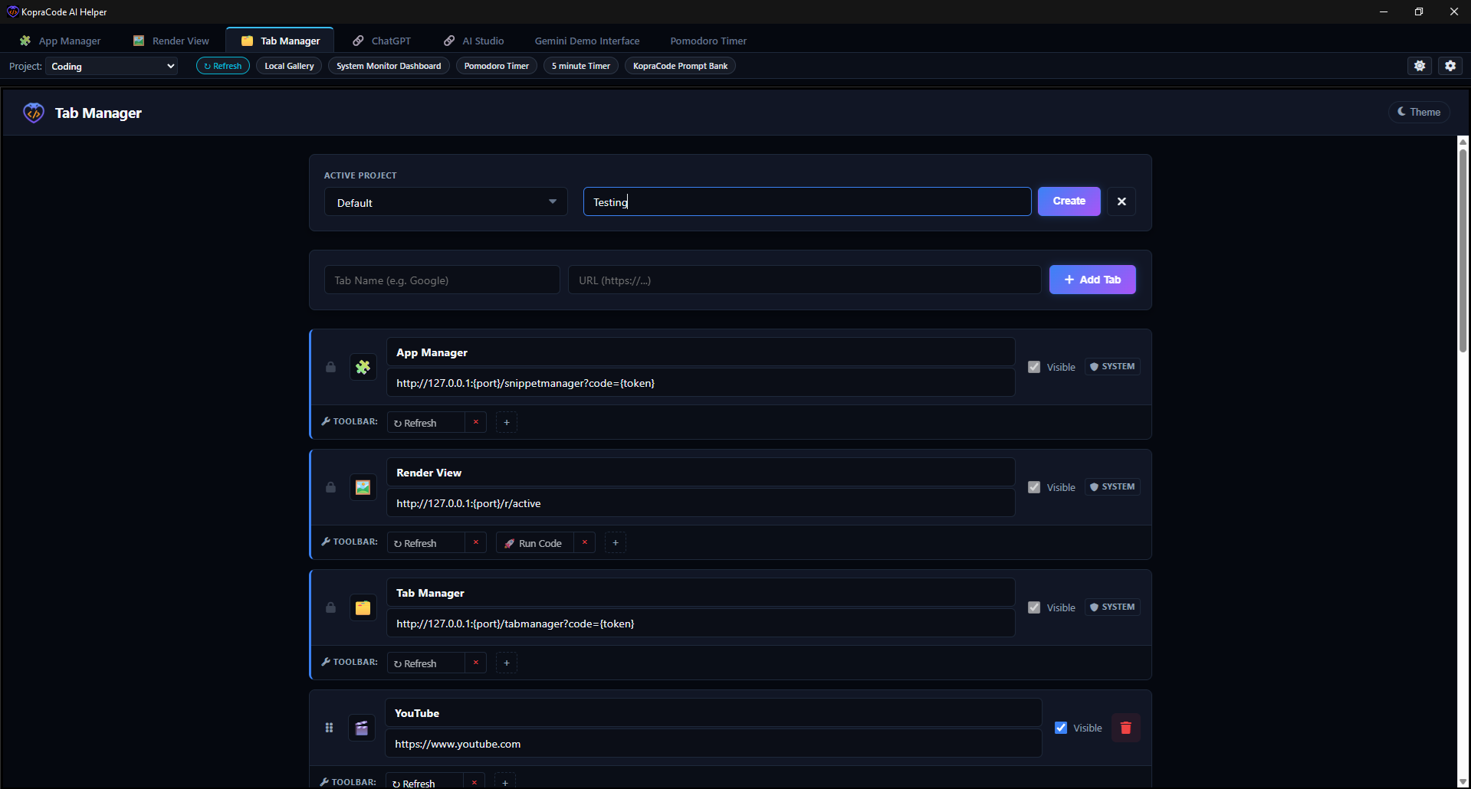The height and width of the screenshot is (789, 1471).
Task: Uncheck the YouTube Visible checkbox
Action: pyautogui.click(x=1061, y=728)
